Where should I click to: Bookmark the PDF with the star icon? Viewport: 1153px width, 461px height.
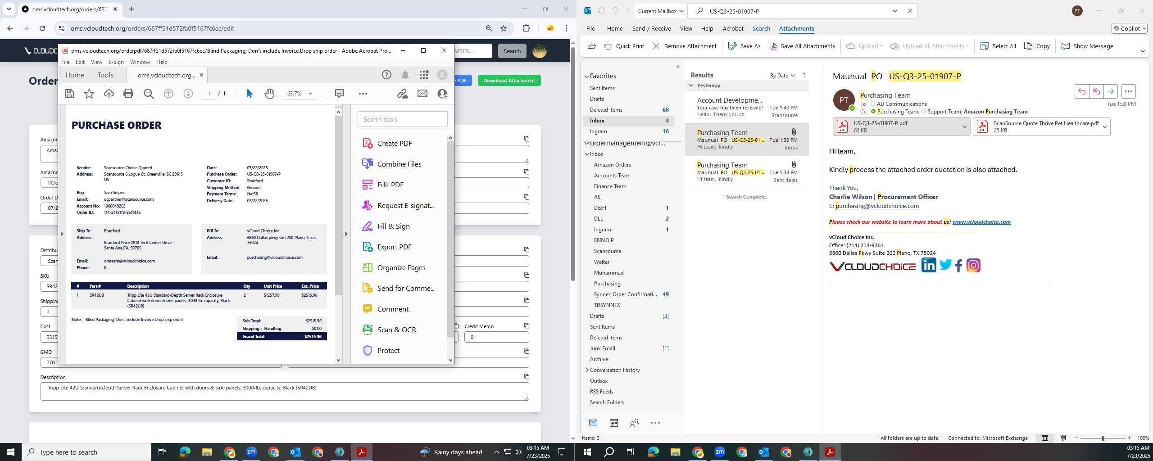pyautogui.click(x=89, y=94)
